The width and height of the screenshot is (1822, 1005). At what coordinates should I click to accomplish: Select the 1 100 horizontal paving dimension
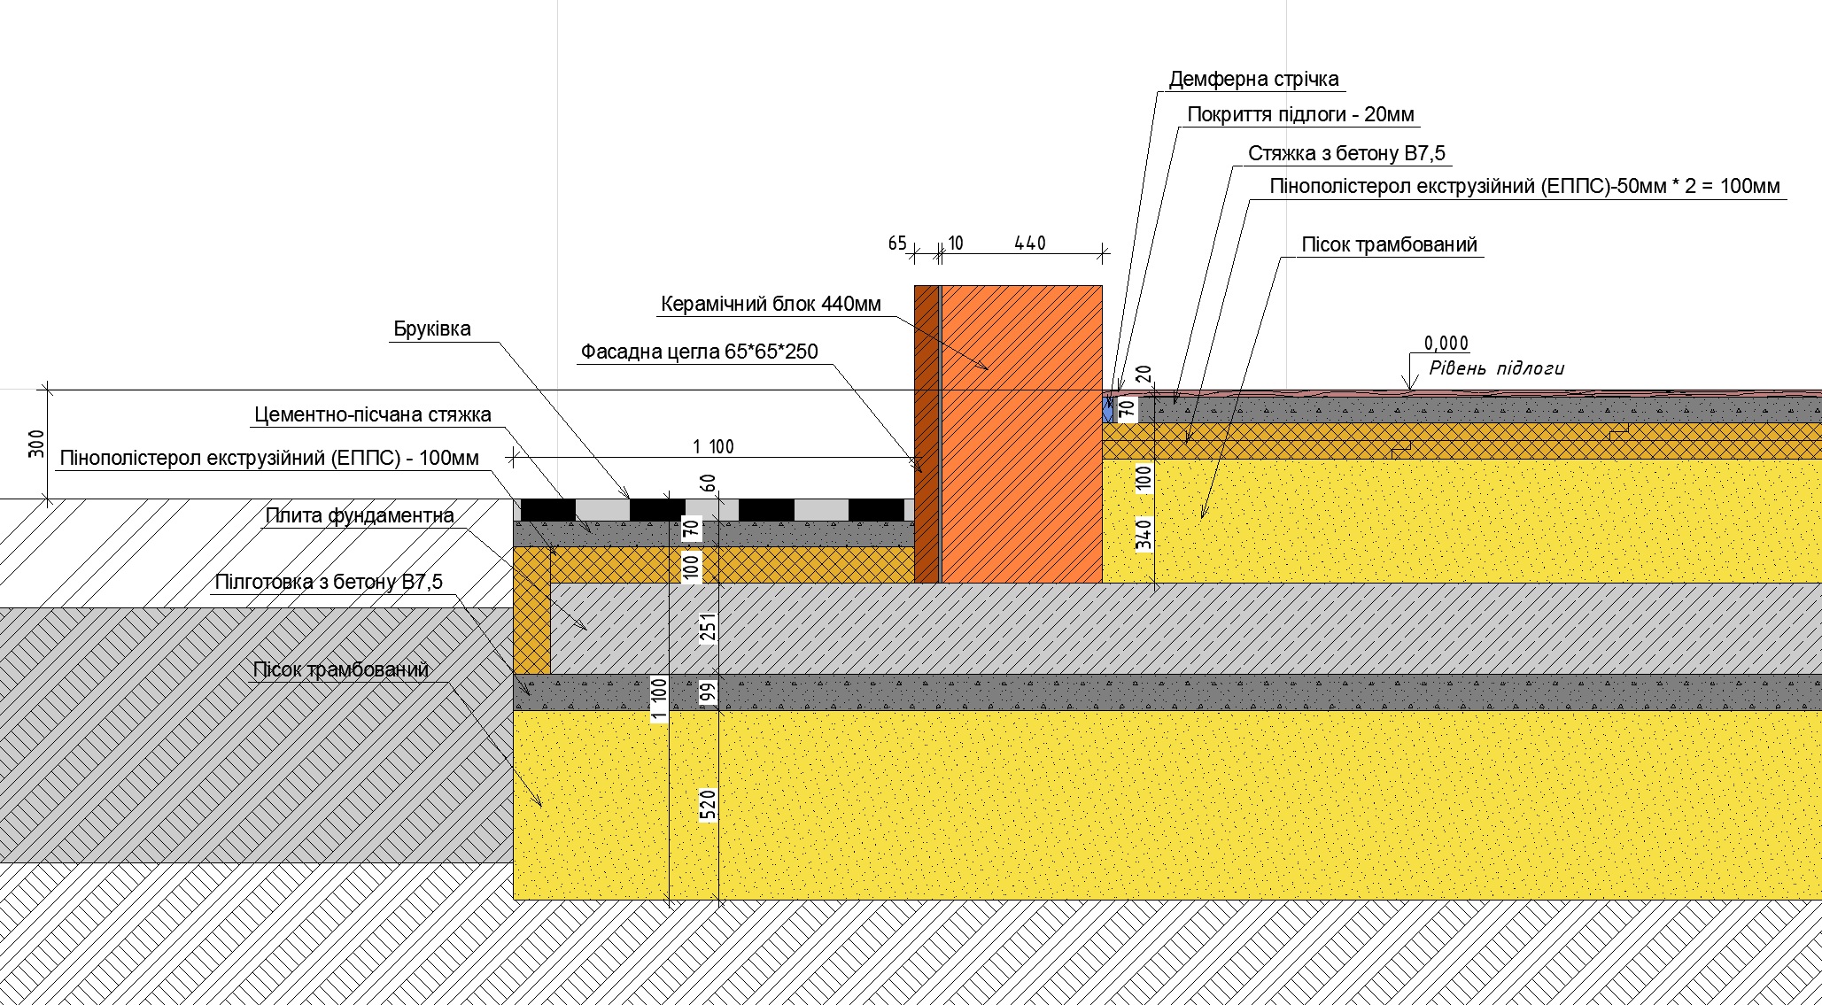point(713,447)
